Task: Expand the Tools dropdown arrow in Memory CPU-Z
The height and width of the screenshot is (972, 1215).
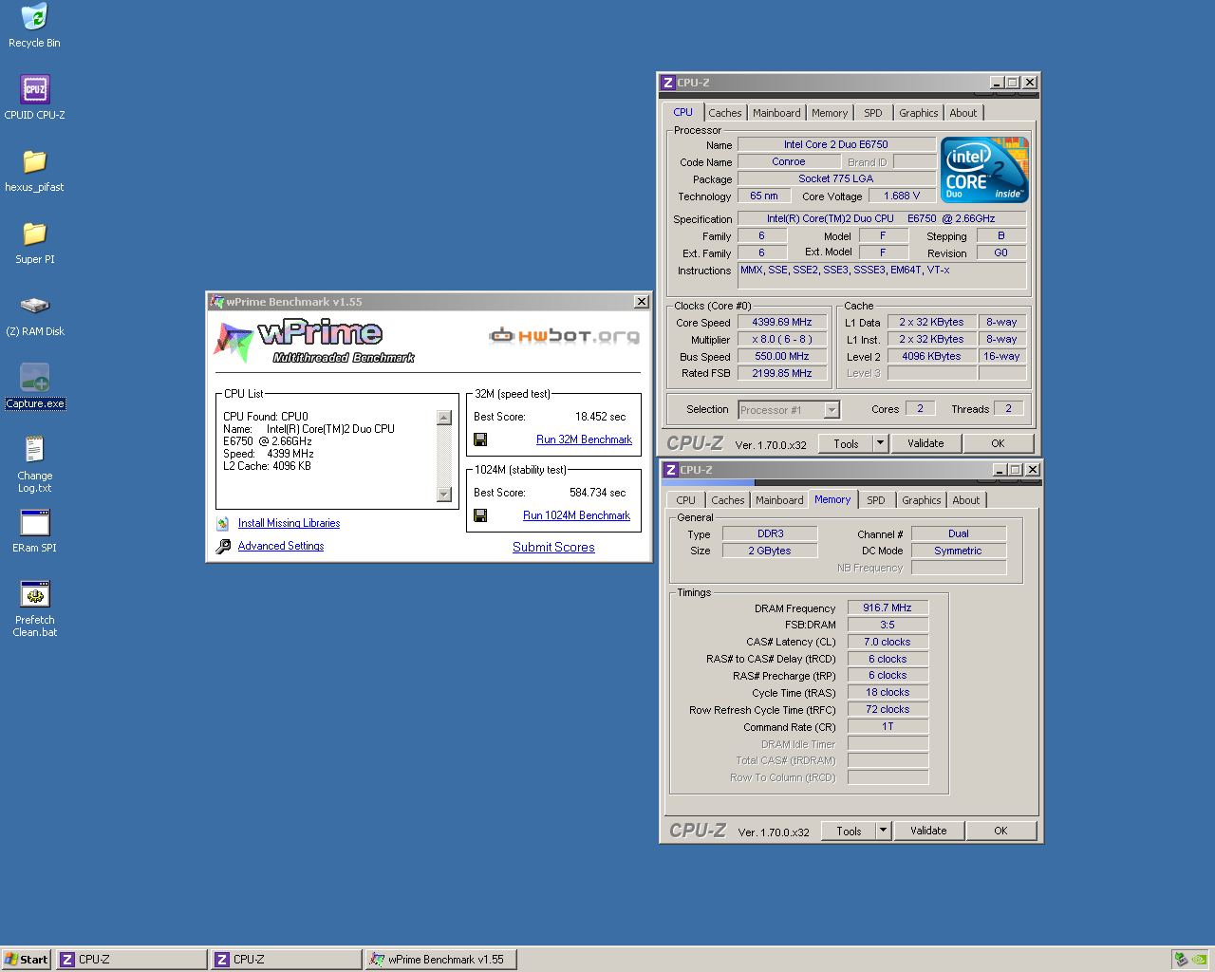Action: pos(883,831)
